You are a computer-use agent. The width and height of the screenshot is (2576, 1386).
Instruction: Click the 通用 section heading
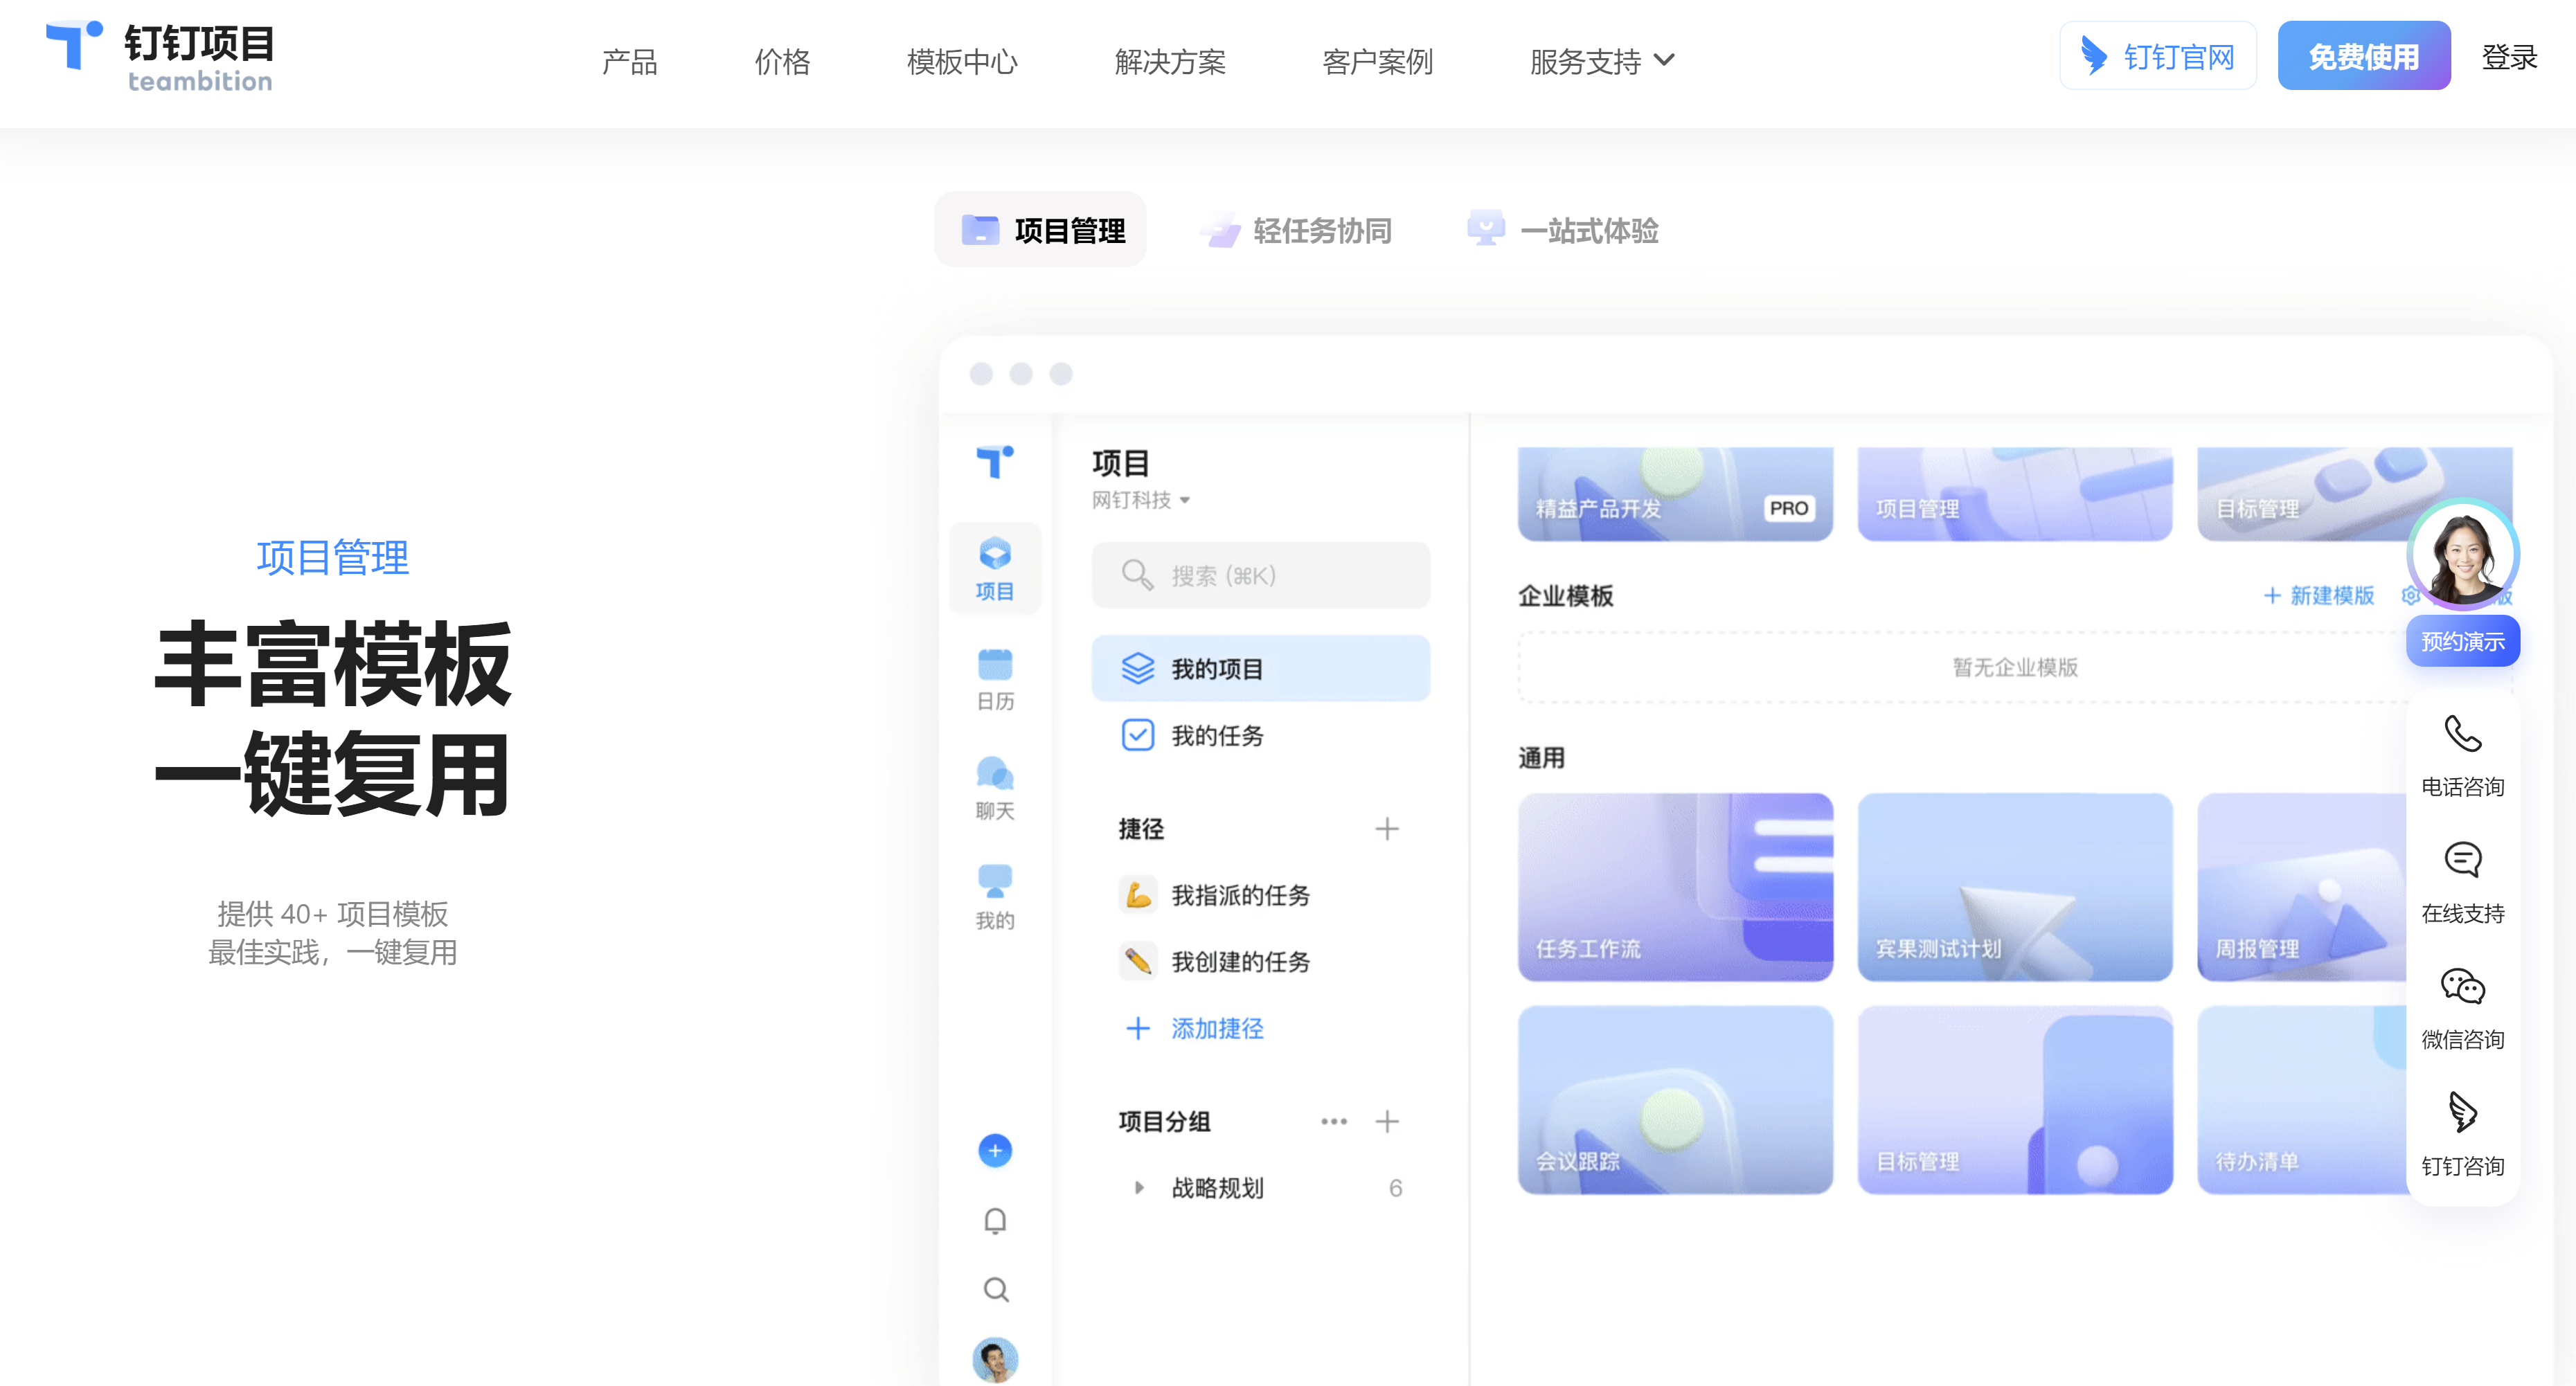coord(1541,758)
